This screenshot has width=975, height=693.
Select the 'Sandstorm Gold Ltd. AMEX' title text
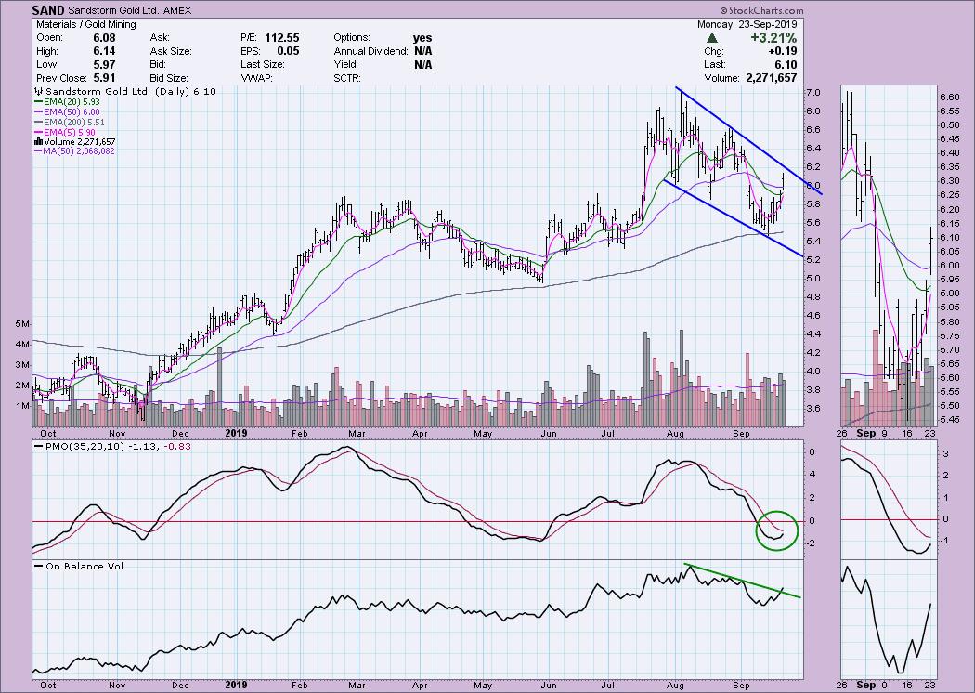coord(129,11)
